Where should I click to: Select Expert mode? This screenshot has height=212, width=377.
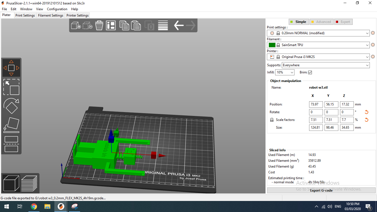point(343,22)
